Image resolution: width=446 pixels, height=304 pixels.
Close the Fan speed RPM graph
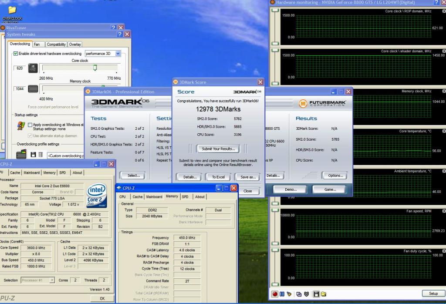(444, 211)
